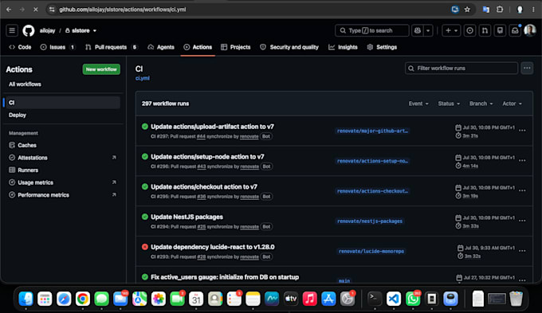
Task: Select All workflows in the sidebar
Action: point(25,84)
